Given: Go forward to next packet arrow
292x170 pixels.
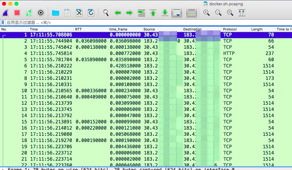Looking at the screenshot, I should 130,13.
